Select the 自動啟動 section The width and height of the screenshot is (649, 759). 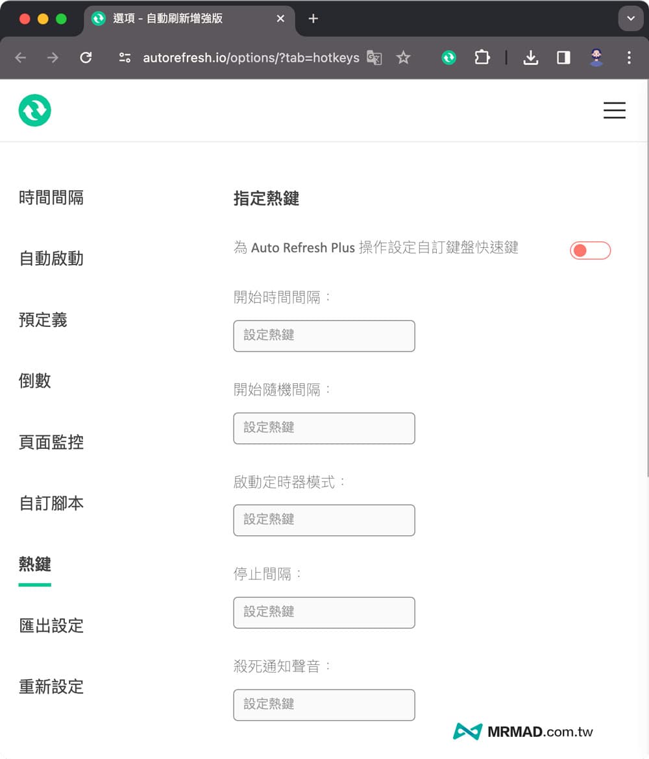point(51,258)
